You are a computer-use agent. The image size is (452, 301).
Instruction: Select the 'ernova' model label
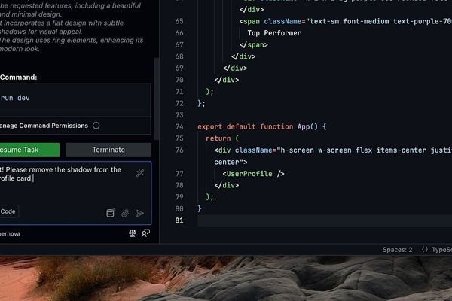point(10,233)
